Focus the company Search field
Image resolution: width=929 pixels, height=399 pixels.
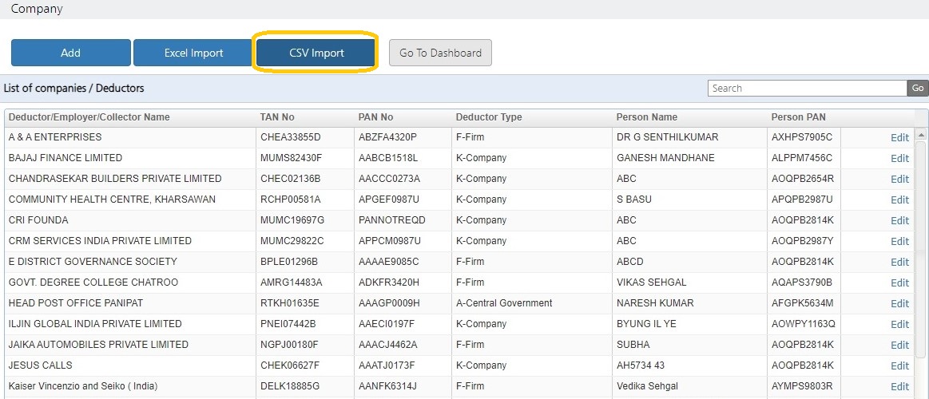pos(808,89)
